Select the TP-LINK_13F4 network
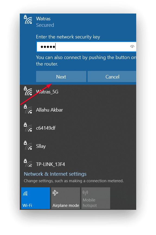Screen dimensions: 156x235 [x=78, y=163]
